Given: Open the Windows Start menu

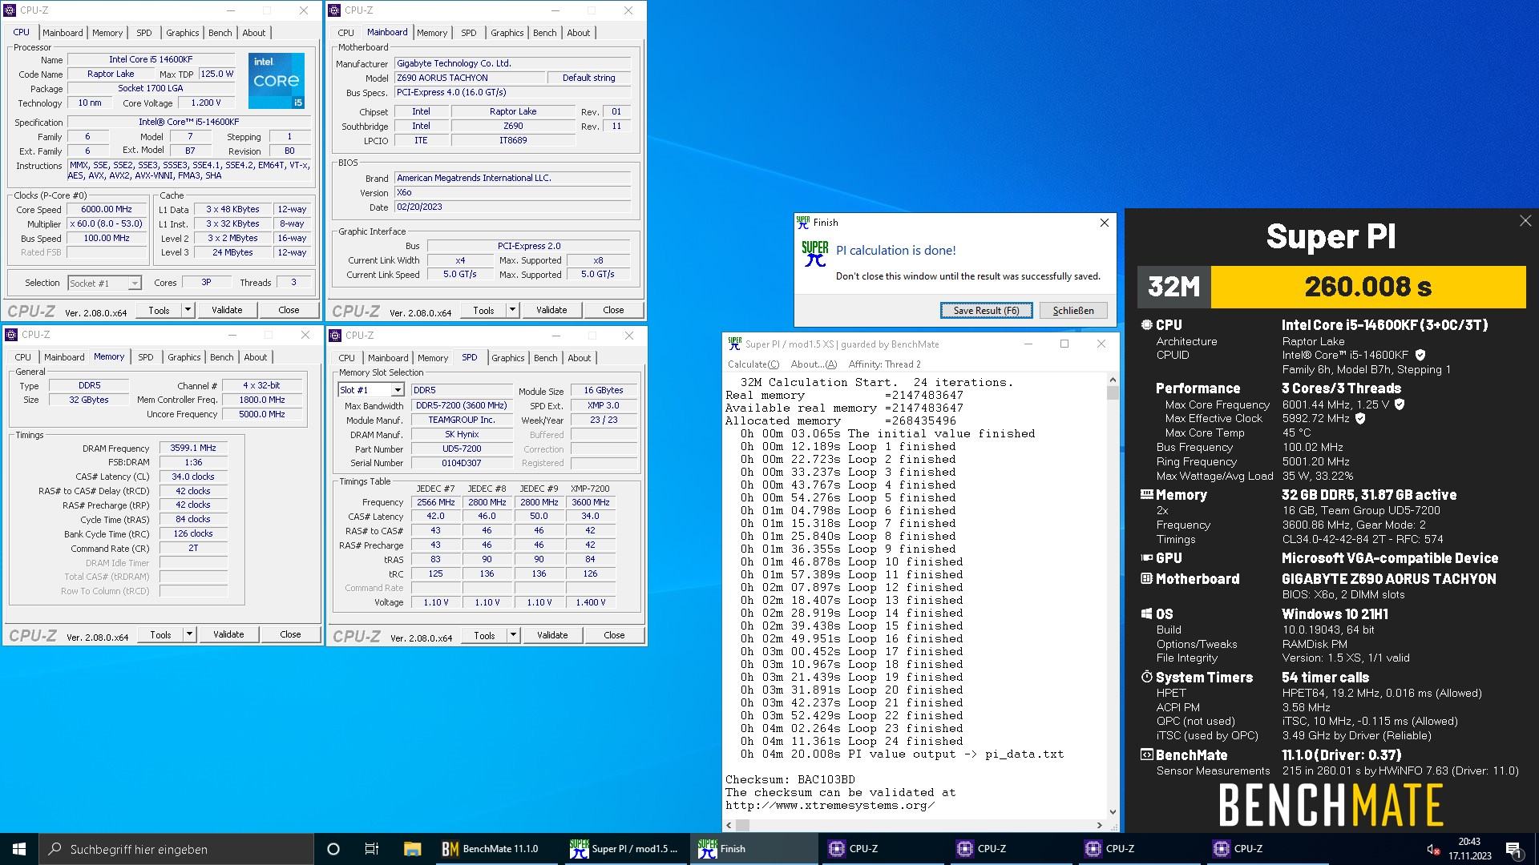Looking at the screenshot, I should (x=19, y=849).
